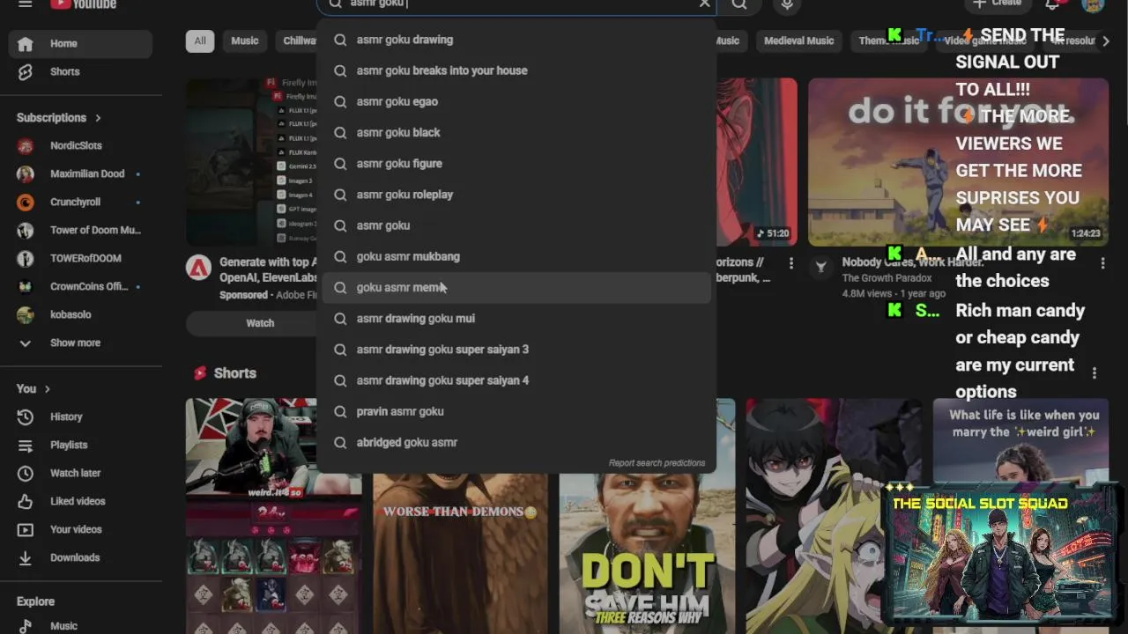Open the account avatar menu
The image size is (1128, 634).
click(1093, 4)
